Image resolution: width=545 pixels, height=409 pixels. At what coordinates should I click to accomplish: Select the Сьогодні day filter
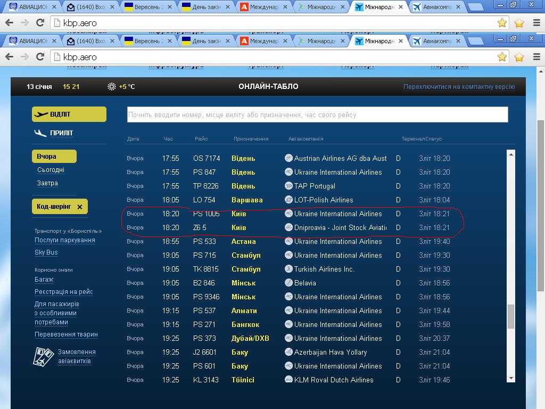(x=51, y=170)
